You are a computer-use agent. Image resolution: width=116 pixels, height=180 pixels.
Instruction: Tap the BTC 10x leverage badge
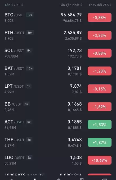click(30, 15)
